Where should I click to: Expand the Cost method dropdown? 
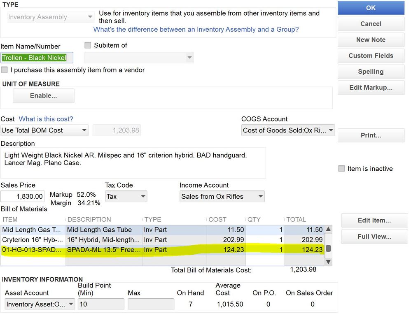click(x=84, y=130)
